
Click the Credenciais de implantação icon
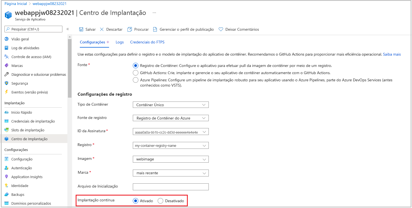(x=7, y=121)
